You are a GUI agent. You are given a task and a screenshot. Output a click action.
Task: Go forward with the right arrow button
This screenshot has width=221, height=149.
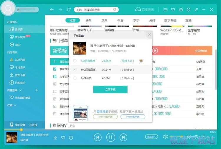coord(60,10)
